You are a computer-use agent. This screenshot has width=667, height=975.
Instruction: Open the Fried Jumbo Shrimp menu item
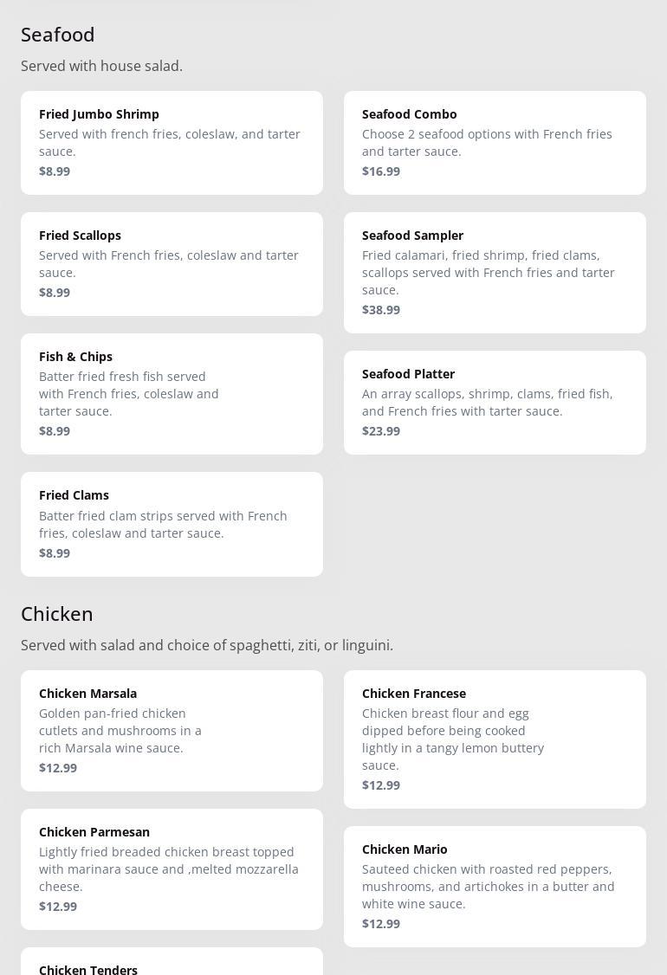click(172, 142)
